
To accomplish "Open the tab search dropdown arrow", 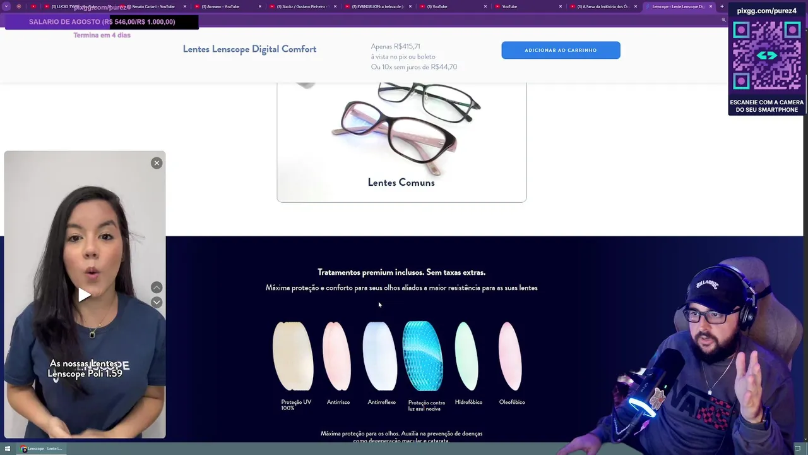I will (6, 6).
